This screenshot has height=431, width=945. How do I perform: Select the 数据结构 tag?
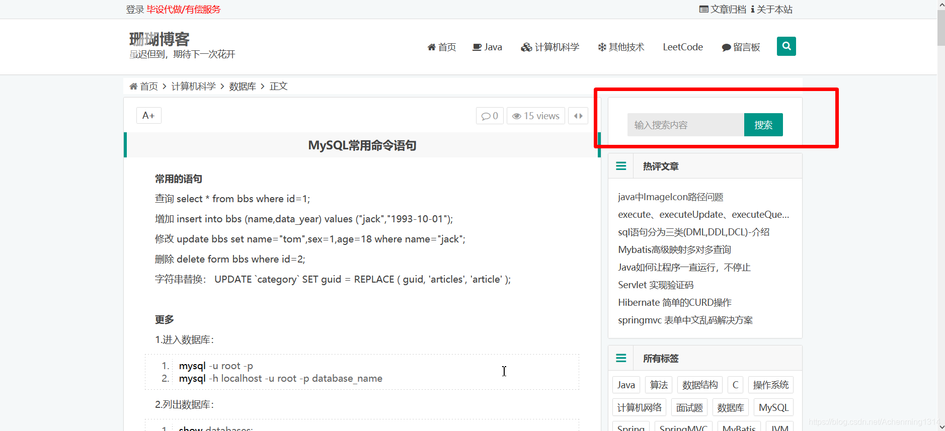click(x=700, y=385)
